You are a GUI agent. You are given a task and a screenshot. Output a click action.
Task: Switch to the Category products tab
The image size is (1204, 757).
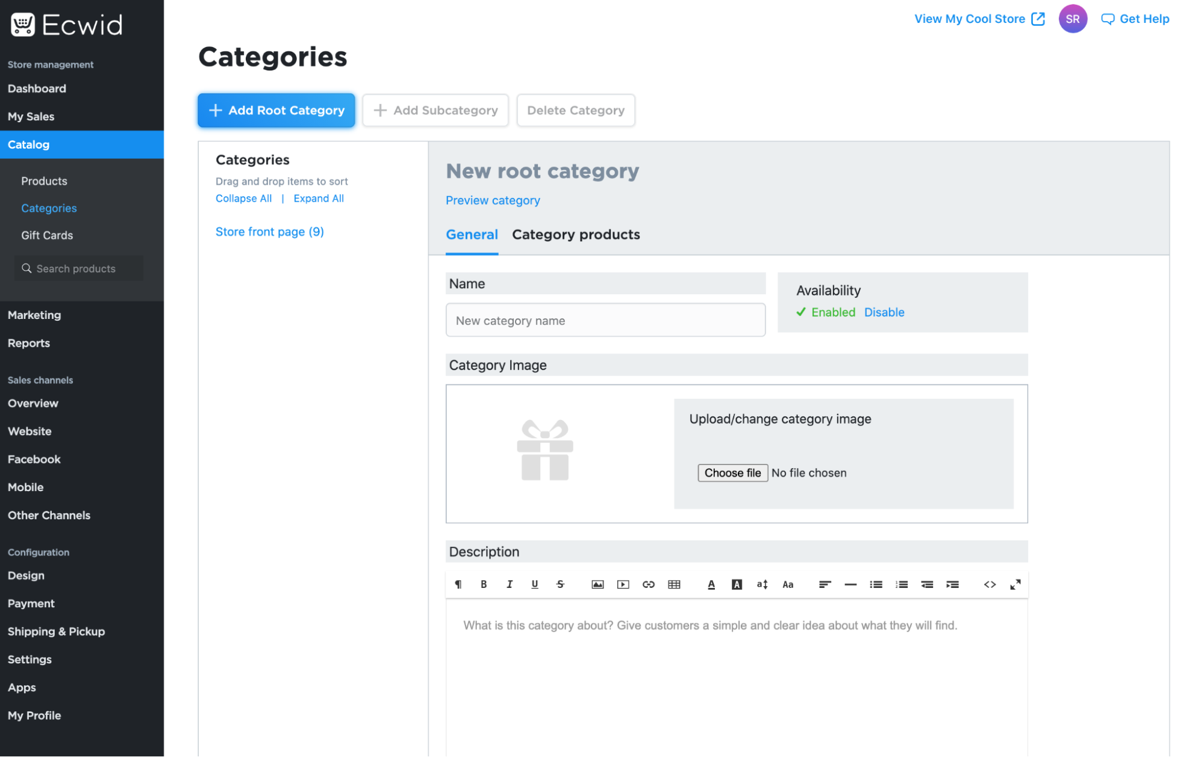(576, 235)
